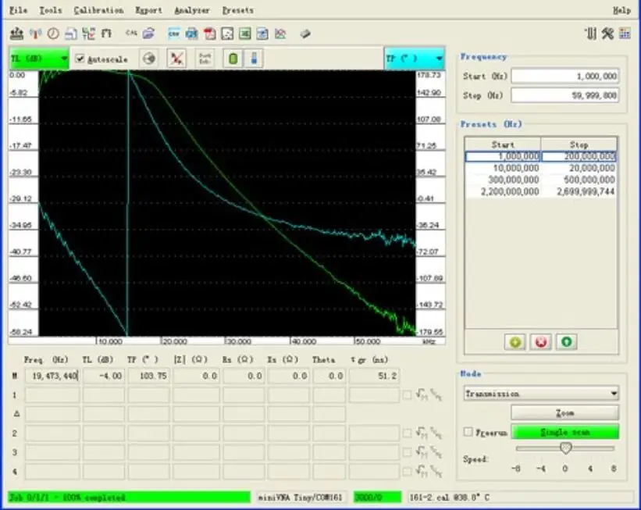Export chart as image icon

[x=227, y=34]
